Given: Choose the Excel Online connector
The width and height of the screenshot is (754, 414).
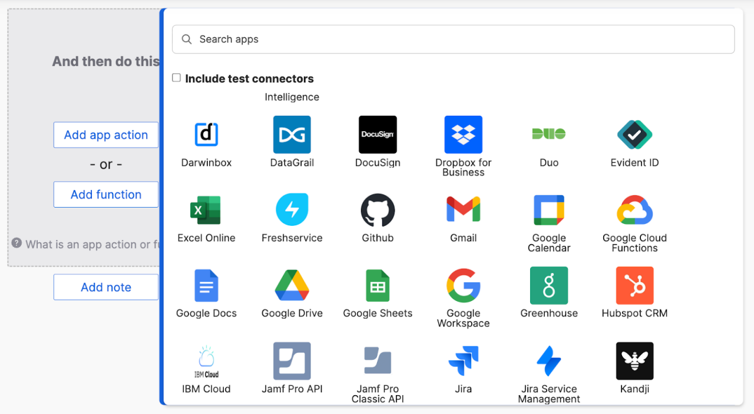Looking at the screenshot, I should pos(206,209).
